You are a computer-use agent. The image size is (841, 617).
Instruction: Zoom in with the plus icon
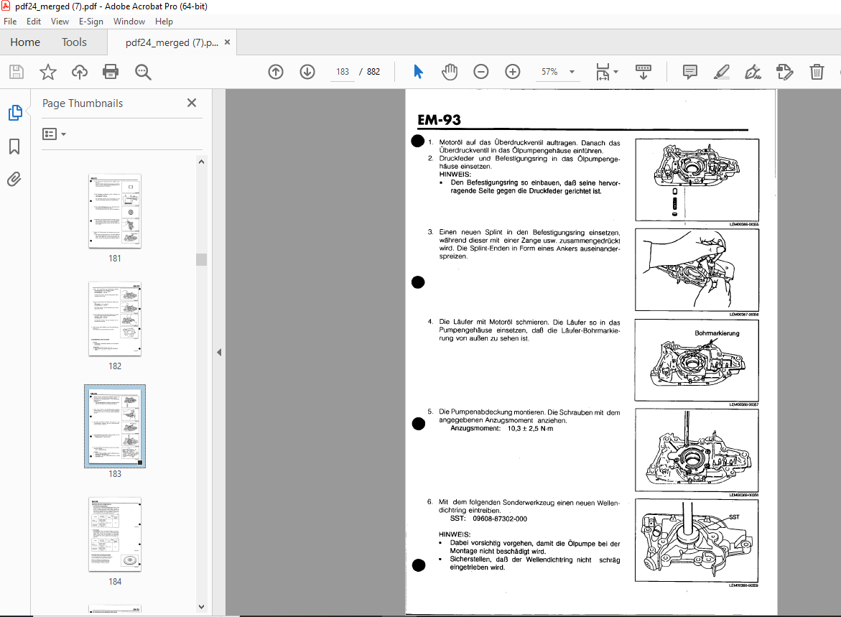(x=513, y=72)
